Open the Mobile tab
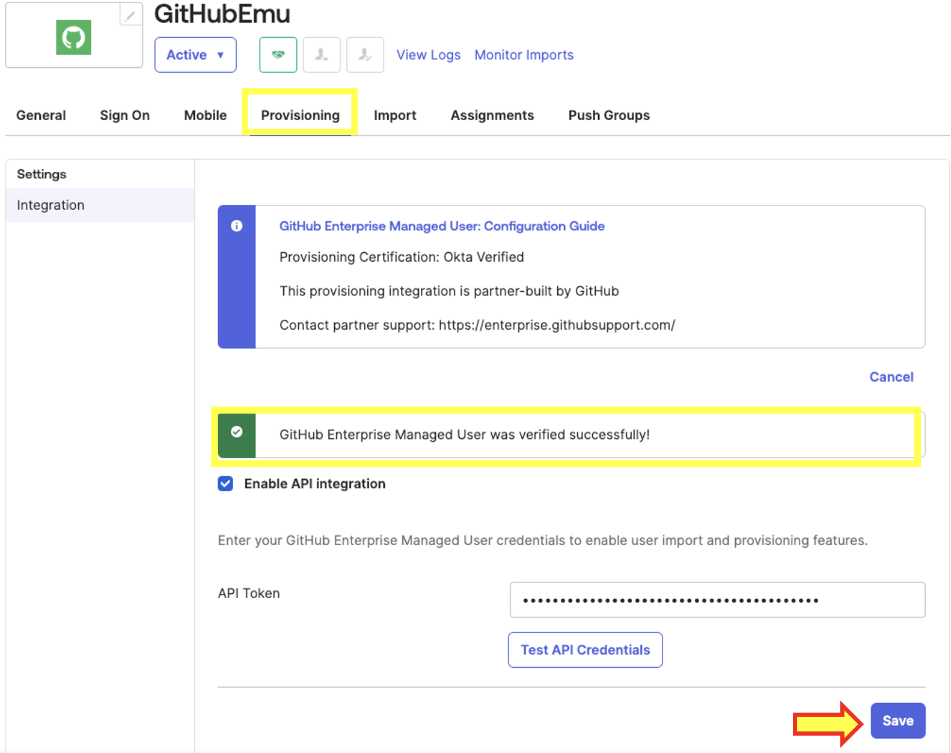This screenshot has height=753, width=951. pos(205,115)
